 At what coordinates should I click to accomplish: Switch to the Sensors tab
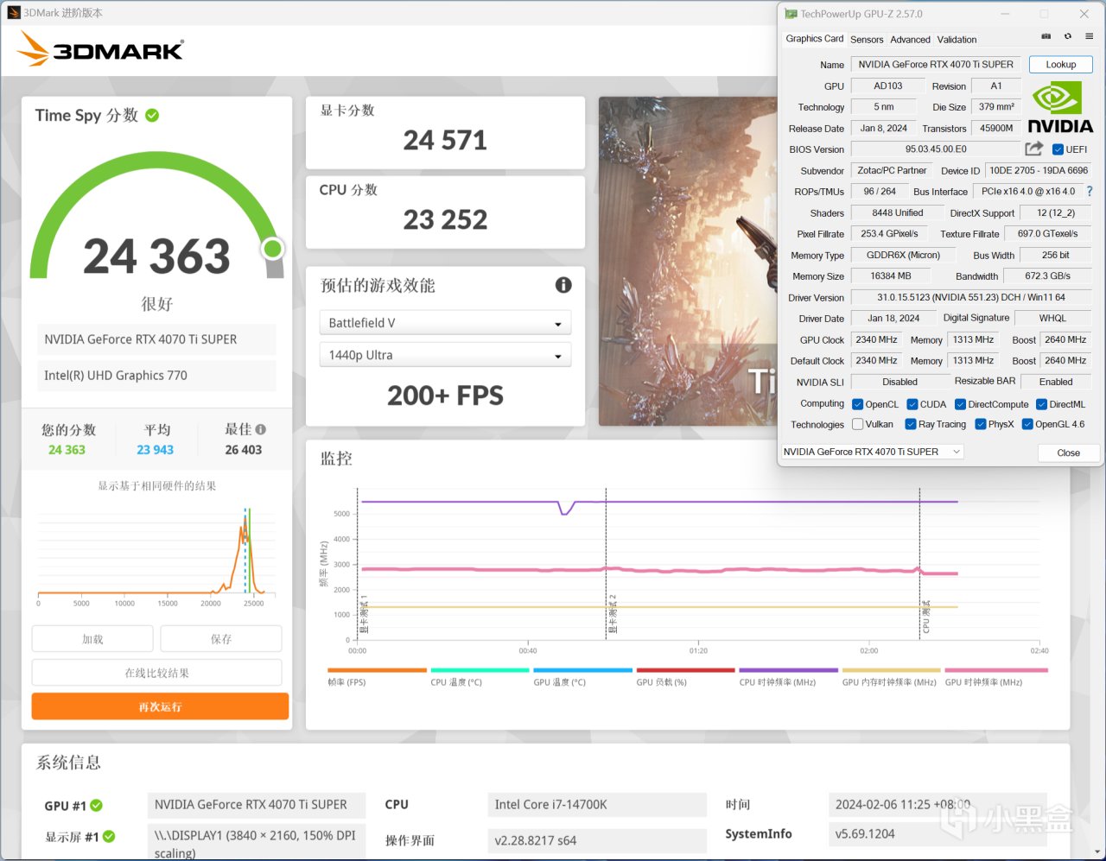(867, 40)
